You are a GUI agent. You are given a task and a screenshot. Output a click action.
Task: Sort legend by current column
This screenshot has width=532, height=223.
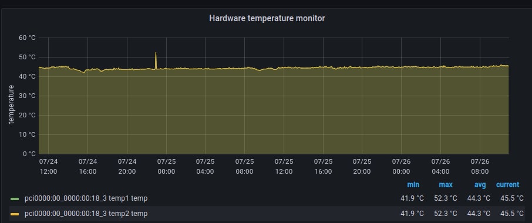click(x=507, y=185)
